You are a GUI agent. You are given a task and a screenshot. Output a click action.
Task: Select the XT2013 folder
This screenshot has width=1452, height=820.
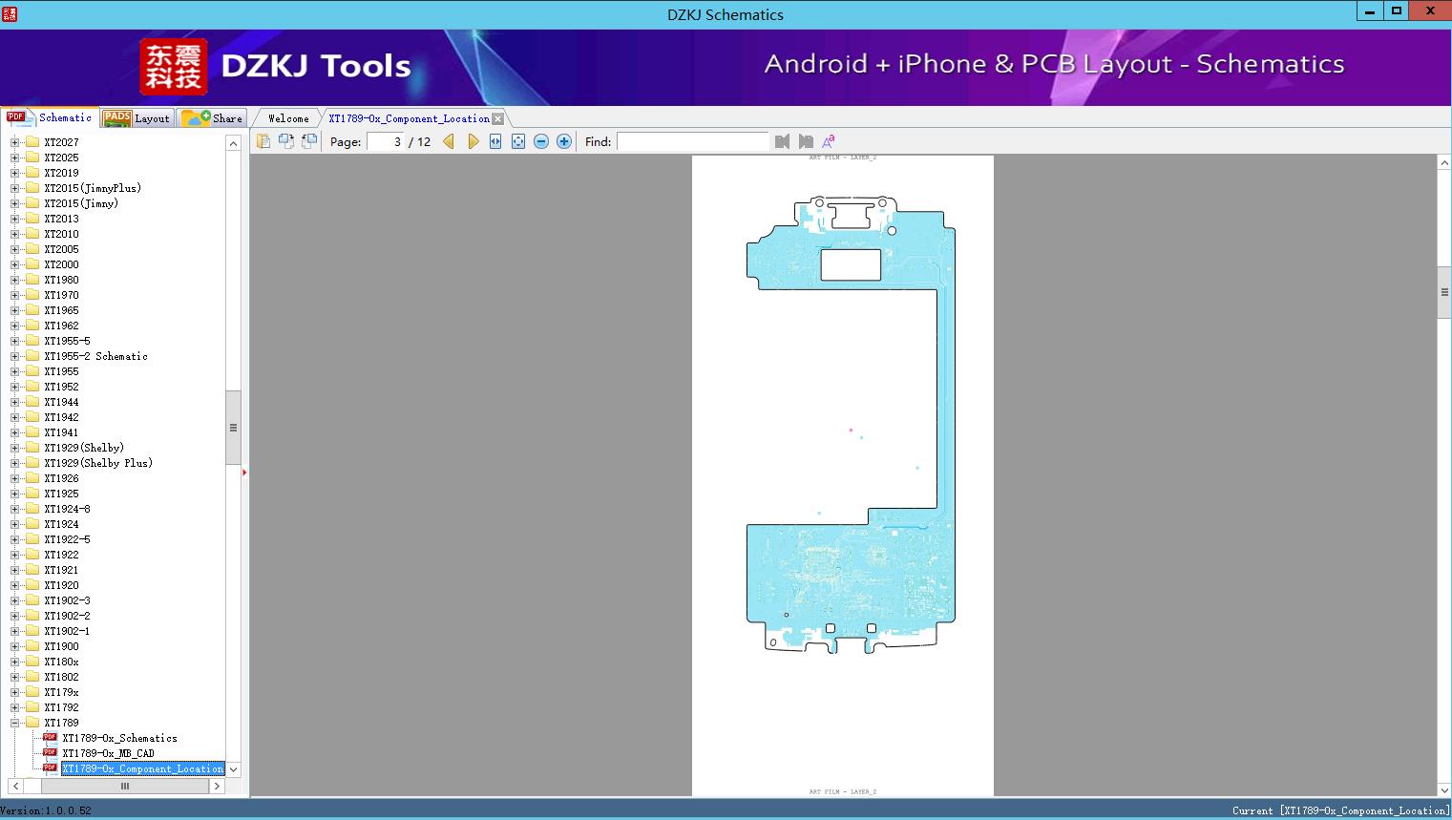[x=61, y=219]
